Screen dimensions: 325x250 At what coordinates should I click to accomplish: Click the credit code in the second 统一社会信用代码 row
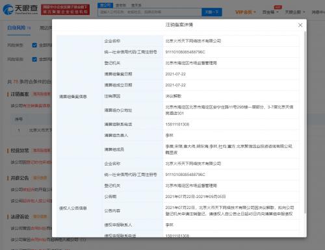tap(185, 175)
